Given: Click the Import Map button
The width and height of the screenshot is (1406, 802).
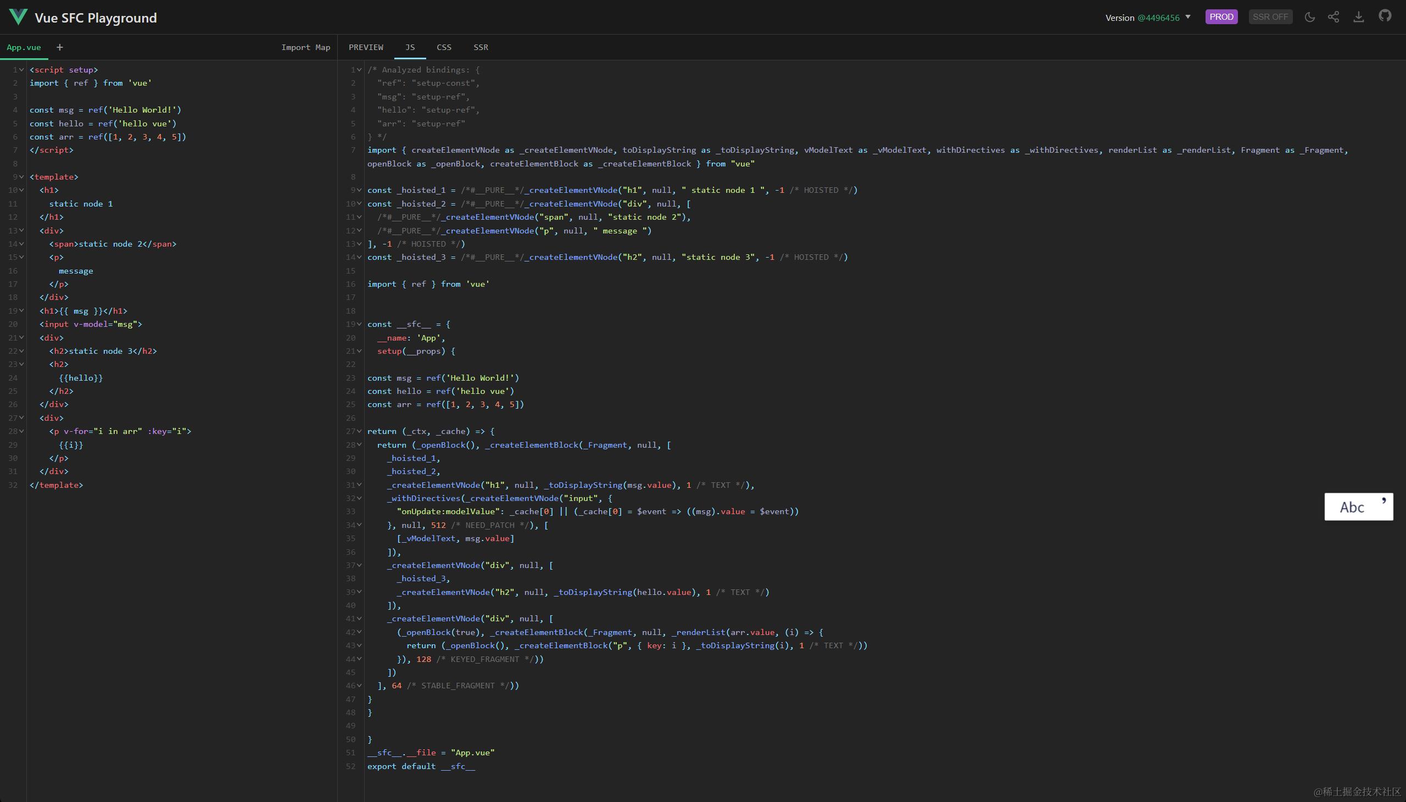Looking at the screenshot, I should tap(306, 47).
